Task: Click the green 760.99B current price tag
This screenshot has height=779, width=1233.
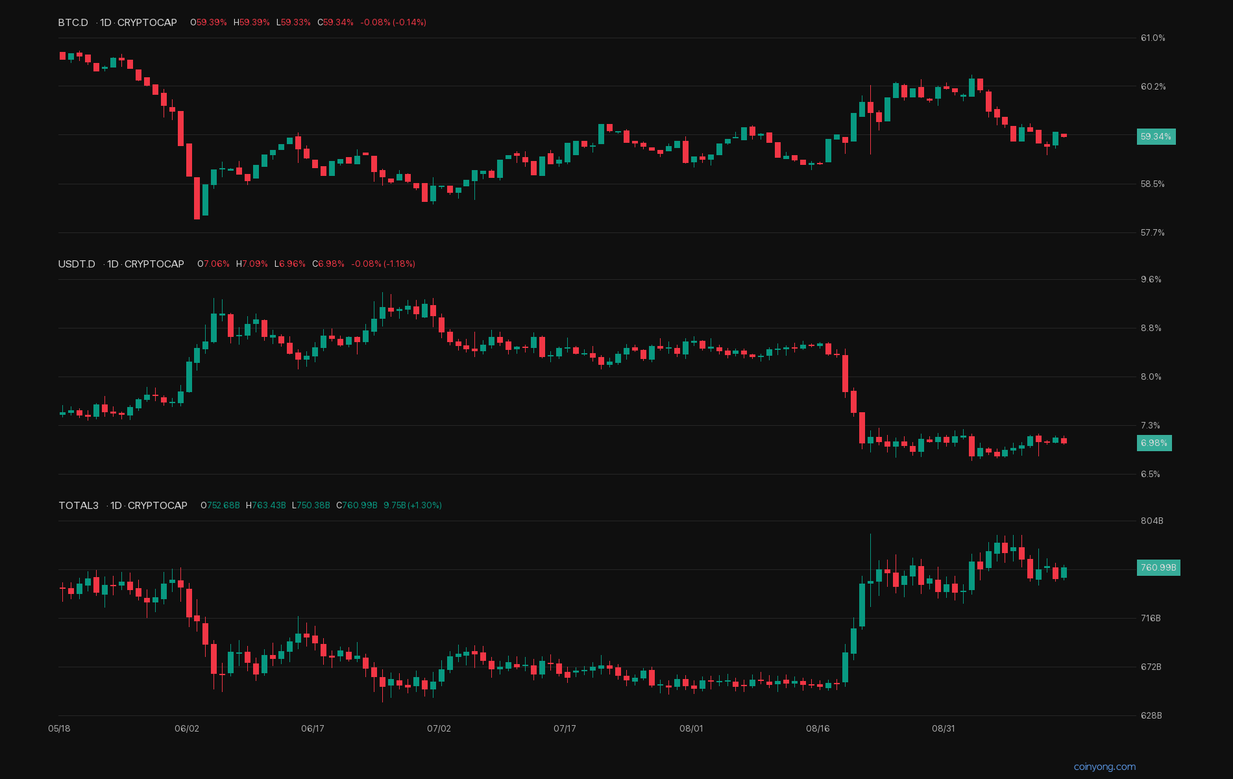Action: pyautogui.click(x=1158, y=568)
